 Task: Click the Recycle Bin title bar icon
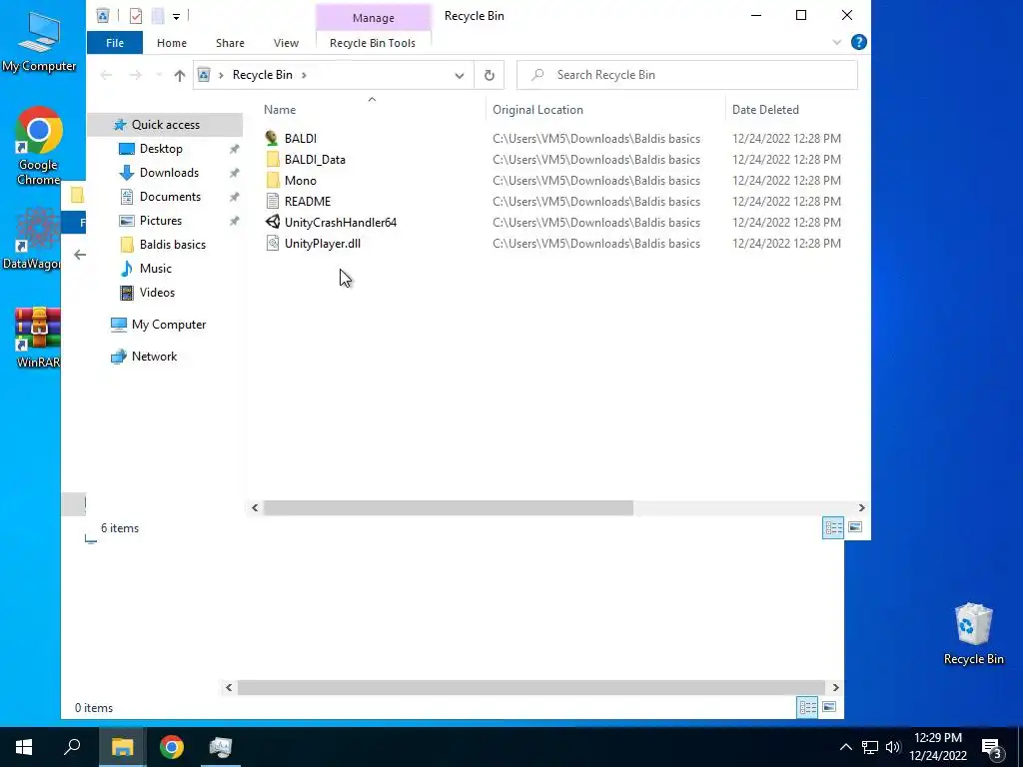(103, 16)
